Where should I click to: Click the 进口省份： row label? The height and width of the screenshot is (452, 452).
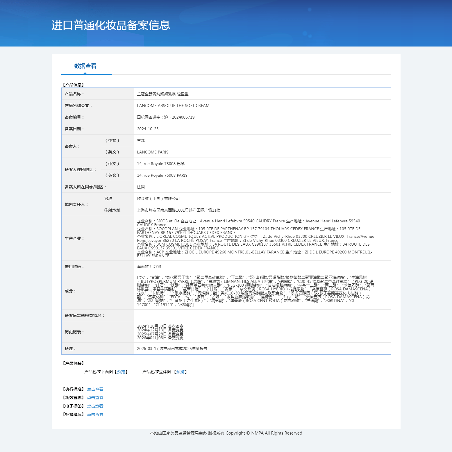click(74, 267)
